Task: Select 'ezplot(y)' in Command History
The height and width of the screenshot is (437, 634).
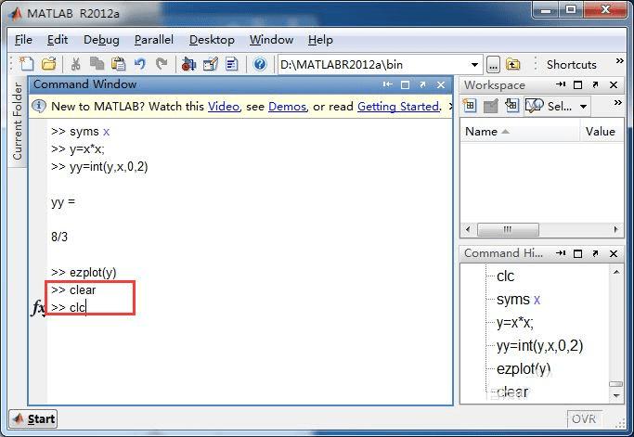Action: pyautogui.click(x=524, y=369)
